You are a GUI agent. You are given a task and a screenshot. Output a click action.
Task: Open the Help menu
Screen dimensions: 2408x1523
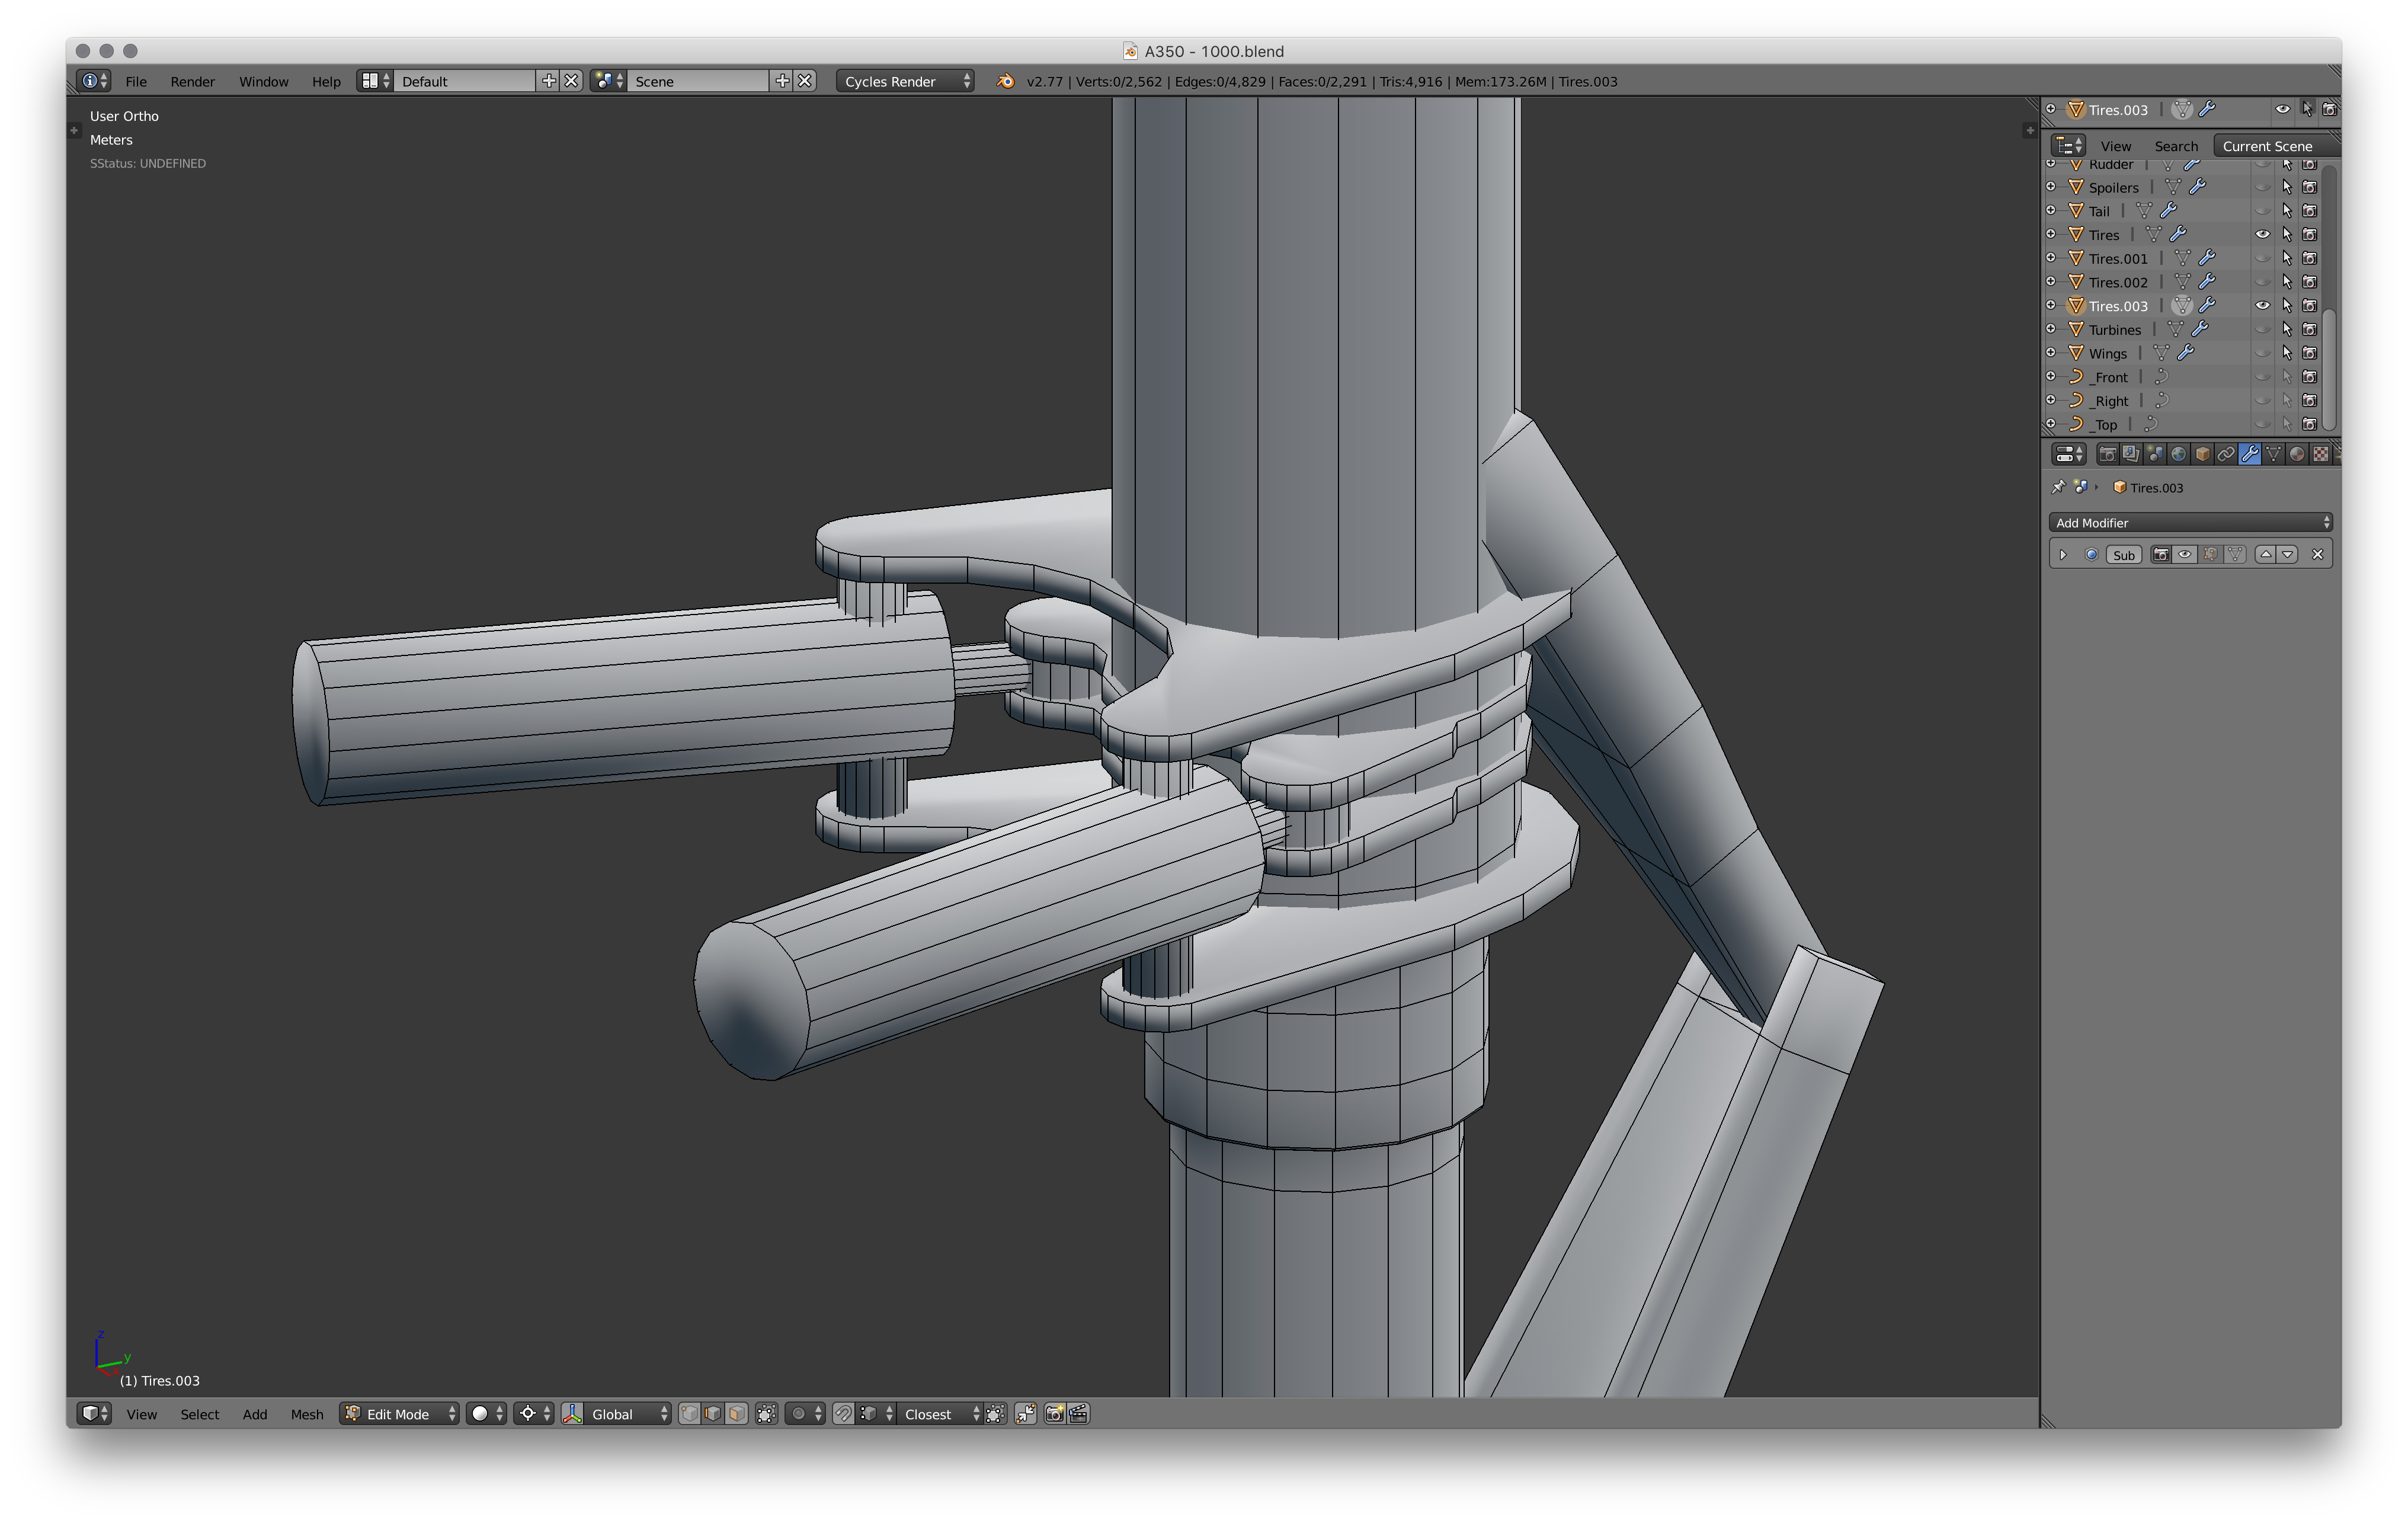326,81
